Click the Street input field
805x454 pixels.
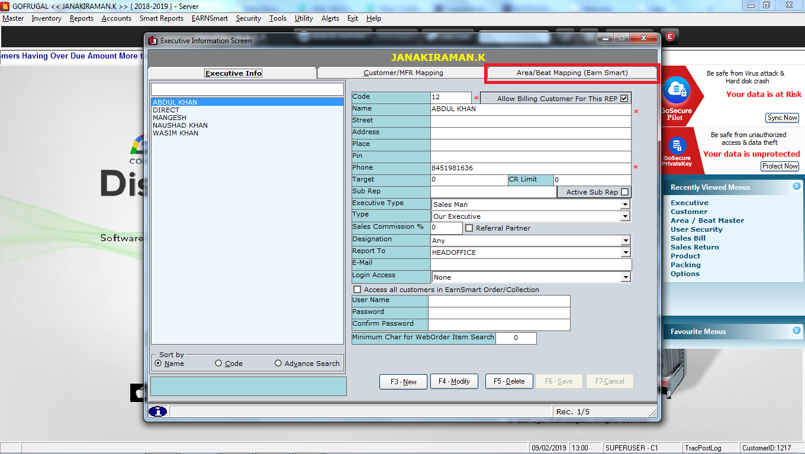(531, 121)
